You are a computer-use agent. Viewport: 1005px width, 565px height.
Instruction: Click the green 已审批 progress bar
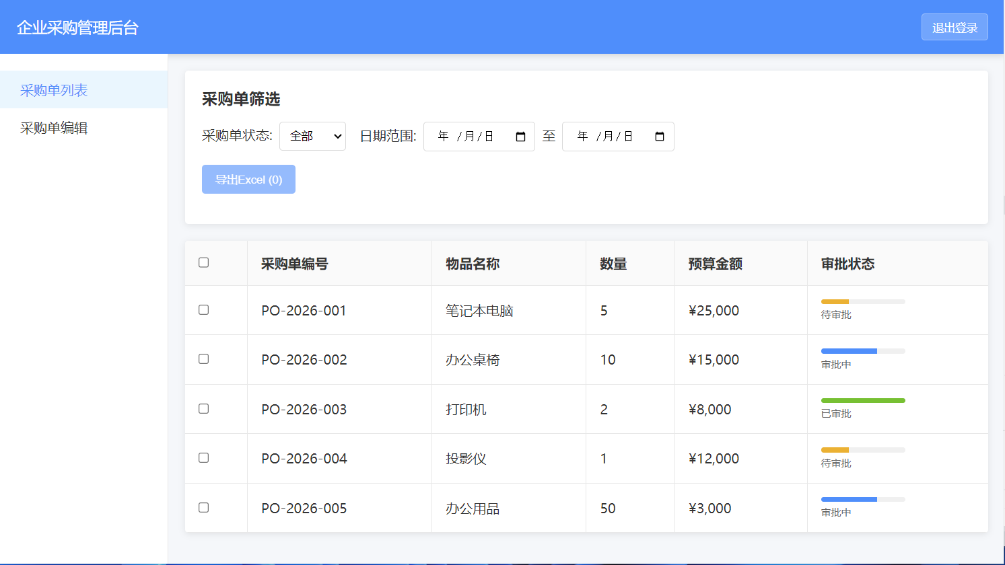[x=862, y=400]
